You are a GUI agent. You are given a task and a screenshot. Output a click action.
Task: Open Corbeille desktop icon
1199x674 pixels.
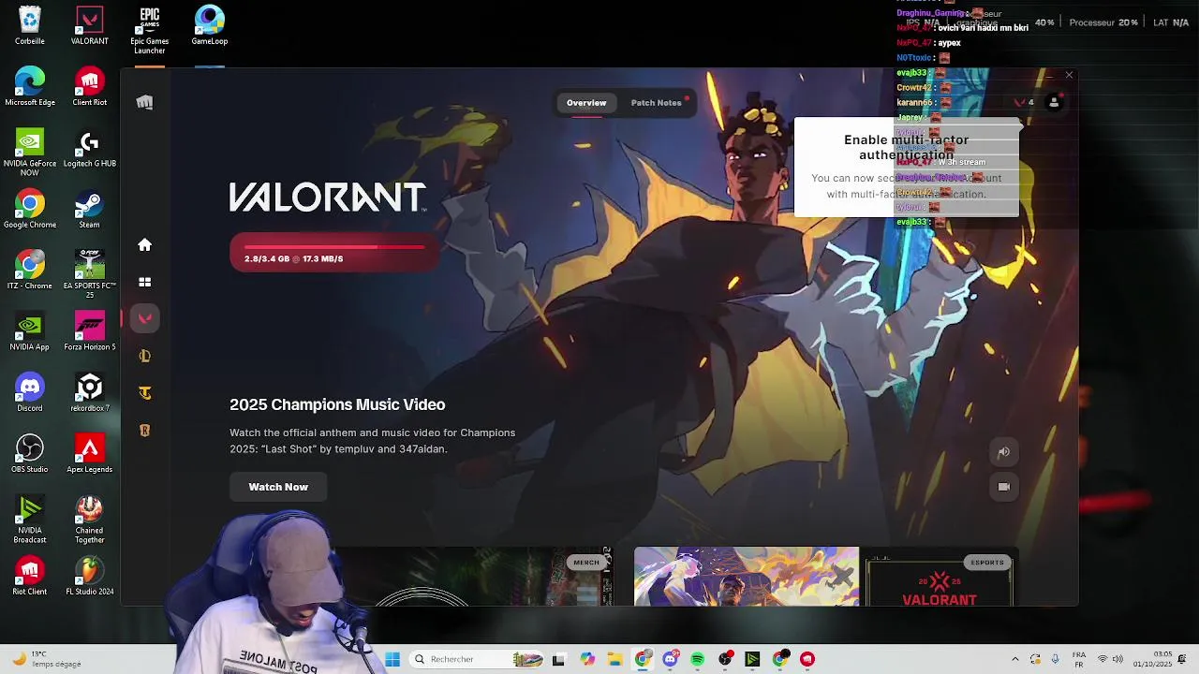(x=30, y=26)
